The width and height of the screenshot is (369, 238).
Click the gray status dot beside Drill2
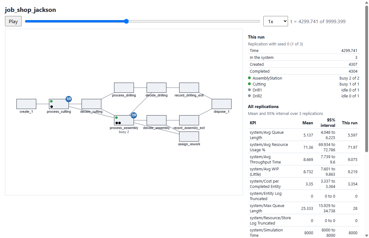pyautogui.click(x=250, y=96)
